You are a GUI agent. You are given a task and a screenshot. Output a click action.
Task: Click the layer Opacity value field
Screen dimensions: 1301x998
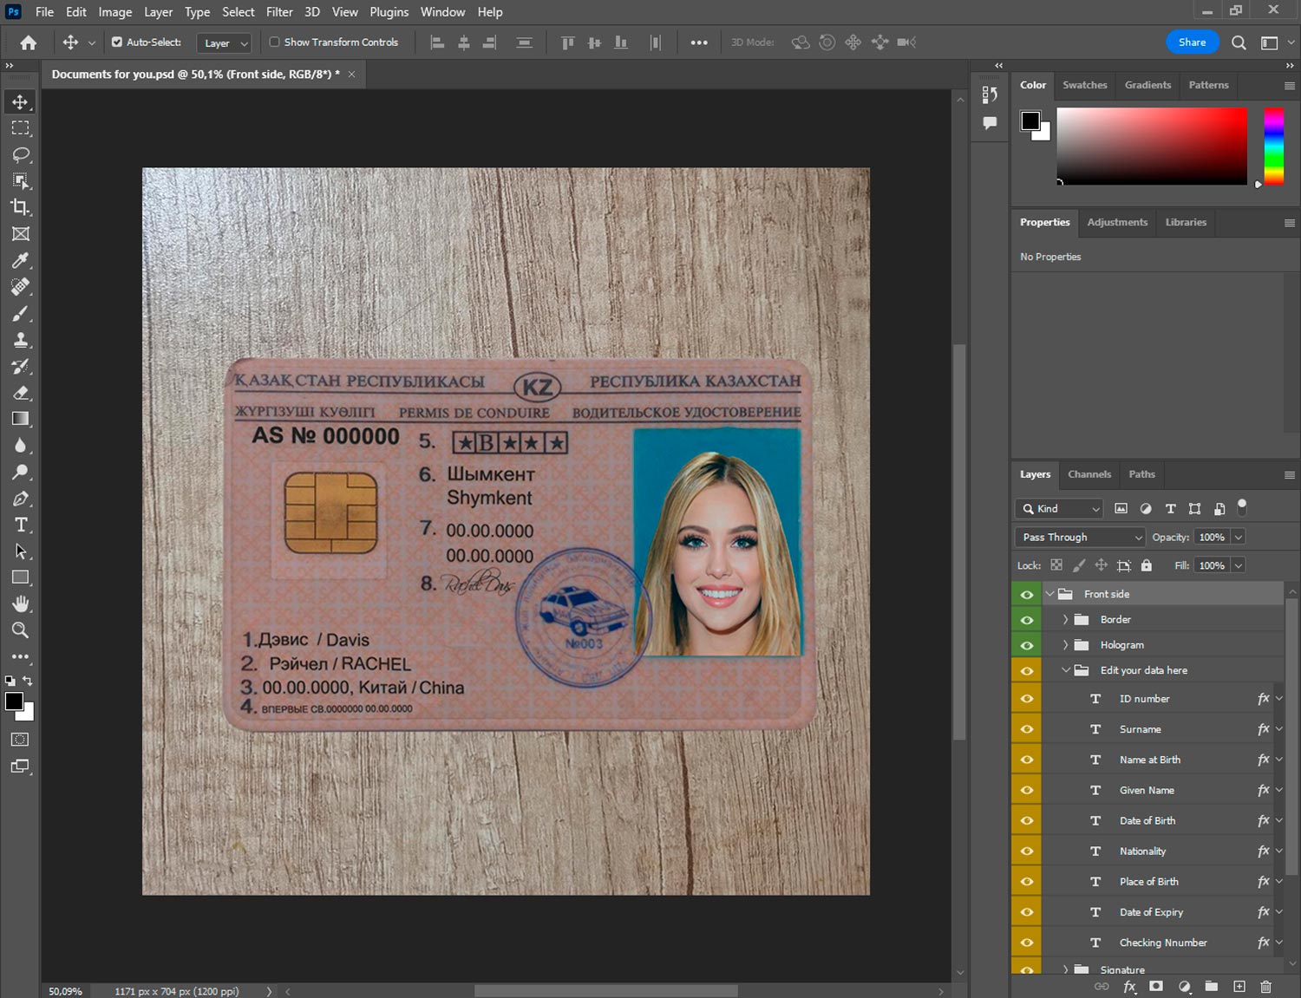[x=1212, y=538]
